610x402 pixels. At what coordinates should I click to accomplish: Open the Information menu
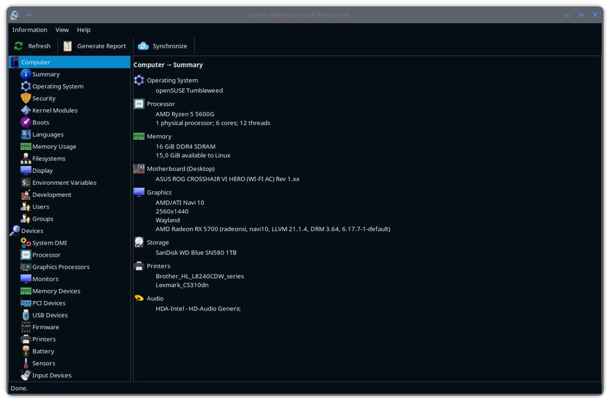(30, 30)
